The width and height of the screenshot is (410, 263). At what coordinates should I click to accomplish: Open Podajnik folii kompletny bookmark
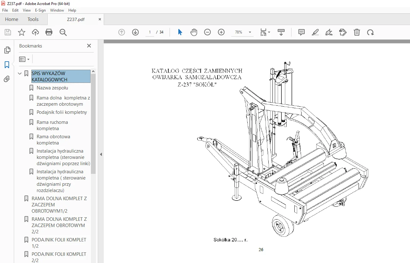62,112
